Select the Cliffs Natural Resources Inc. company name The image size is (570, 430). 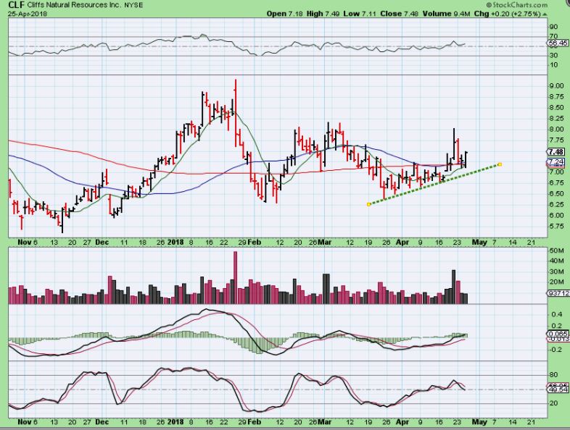75,5
